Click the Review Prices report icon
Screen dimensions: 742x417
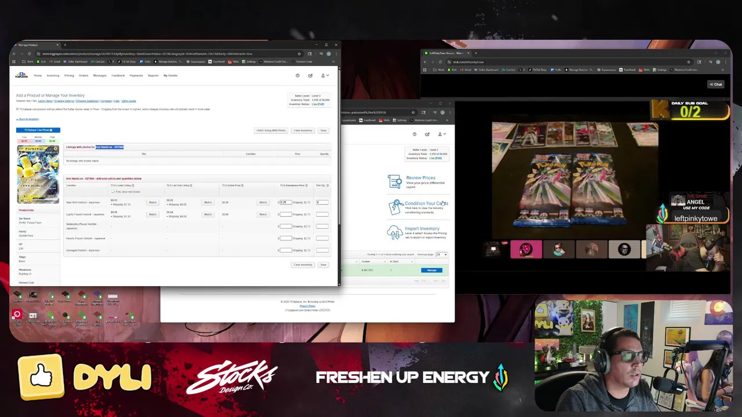coord(395,181)
